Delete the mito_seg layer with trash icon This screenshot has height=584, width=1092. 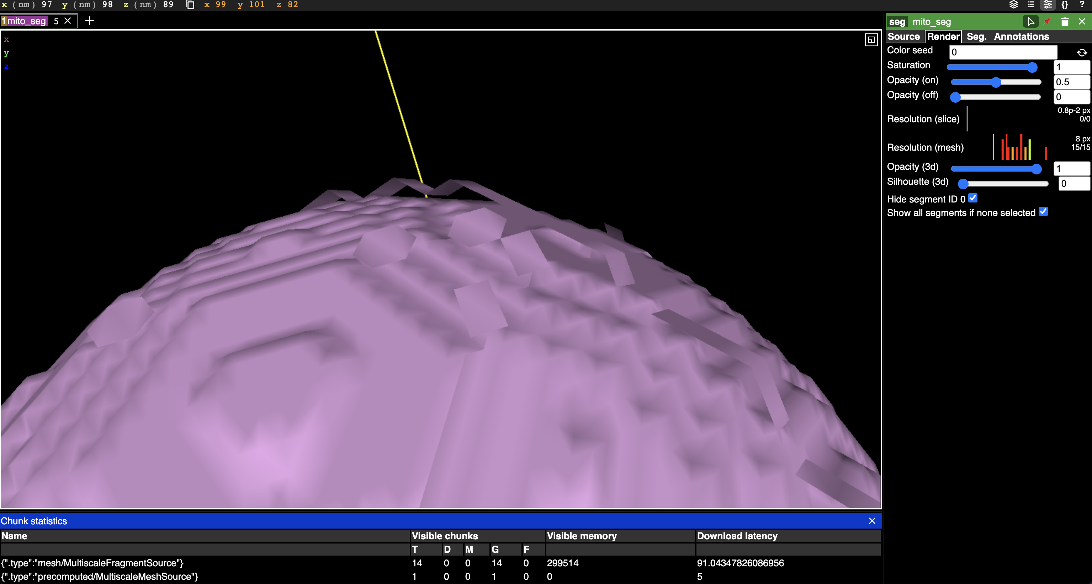[1065, 21]
